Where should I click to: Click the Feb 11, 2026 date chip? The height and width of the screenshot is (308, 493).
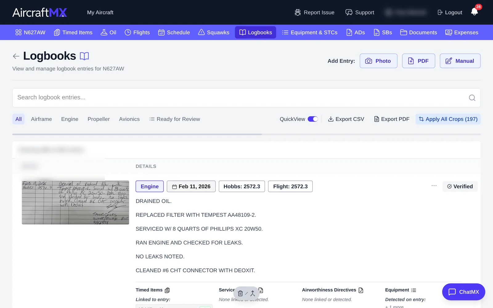point(191,186)
